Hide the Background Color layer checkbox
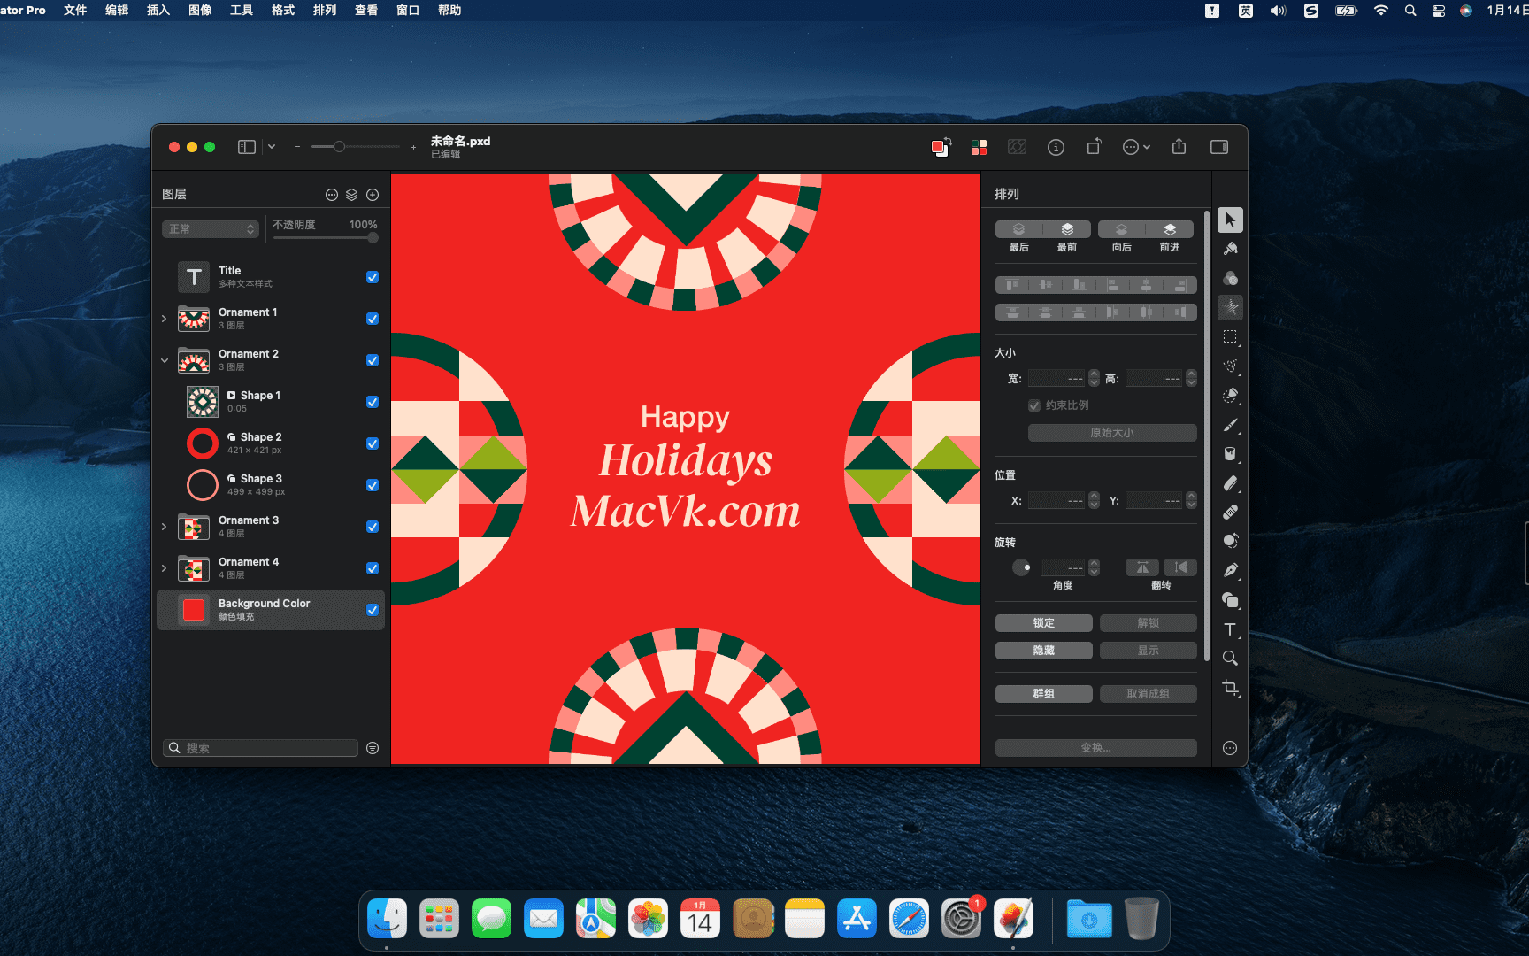Screen dimensions: 1529x956 (373, 610)
